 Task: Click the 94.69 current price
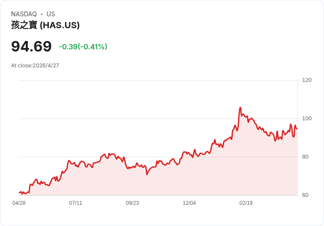(31, 46)
